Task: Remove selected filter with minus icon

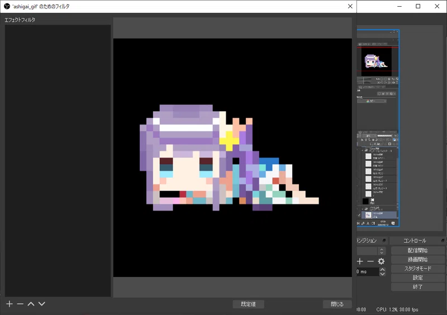Action: point(20,304)
